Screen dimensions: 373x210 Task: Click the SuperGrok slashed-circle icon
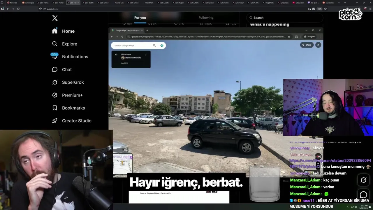pyautogui.click(x=55, y=82)
